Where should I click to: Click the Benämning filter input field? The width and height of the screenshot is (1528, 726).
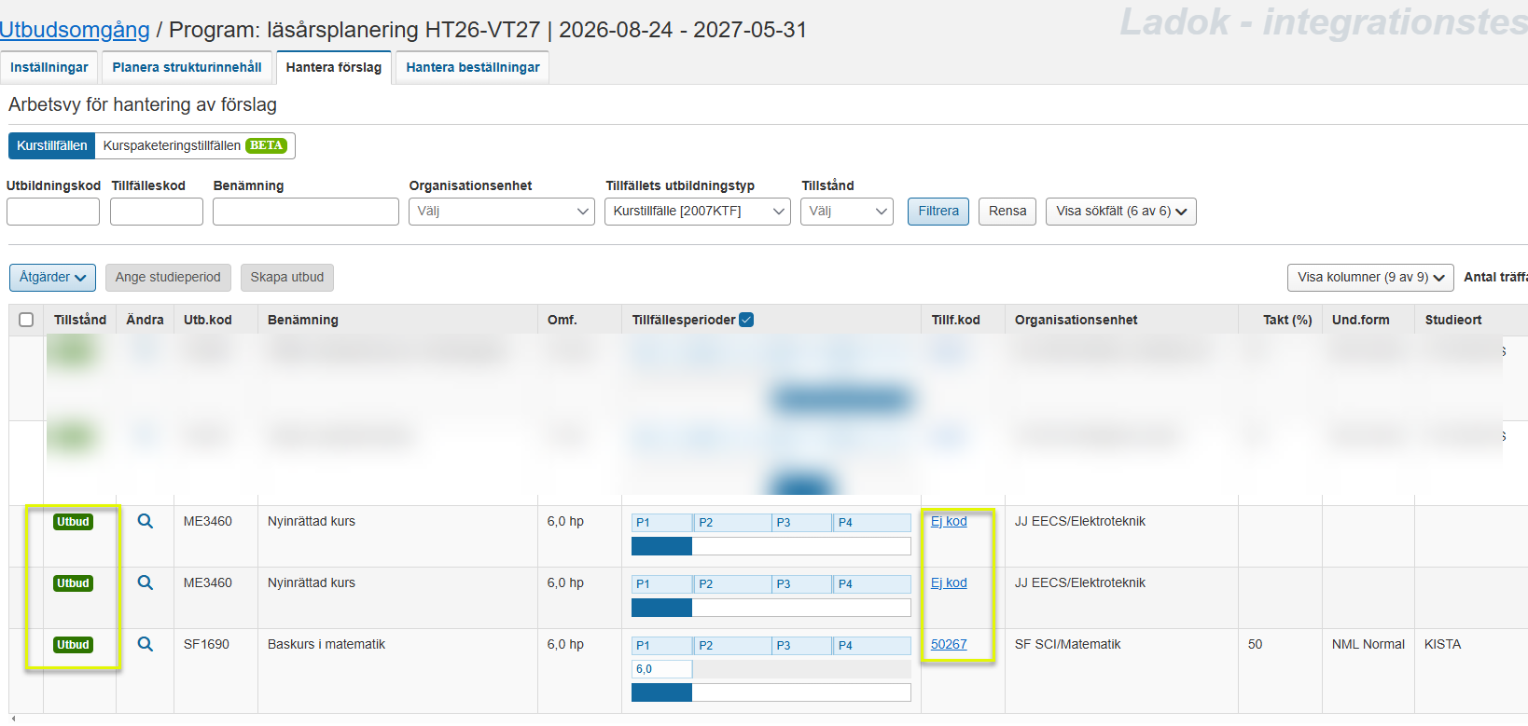305,212
